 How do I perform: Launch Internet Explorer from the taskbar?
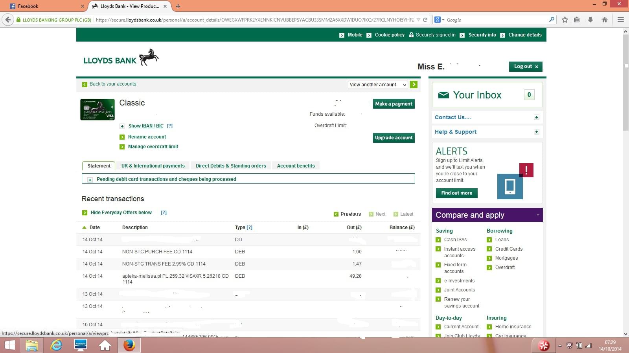[x=56, y=345]
